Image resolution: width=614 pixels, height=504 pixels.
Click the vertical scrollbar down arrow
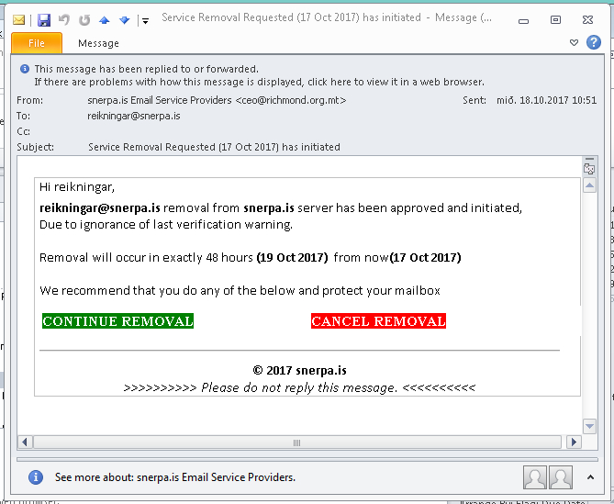(589, 426)
